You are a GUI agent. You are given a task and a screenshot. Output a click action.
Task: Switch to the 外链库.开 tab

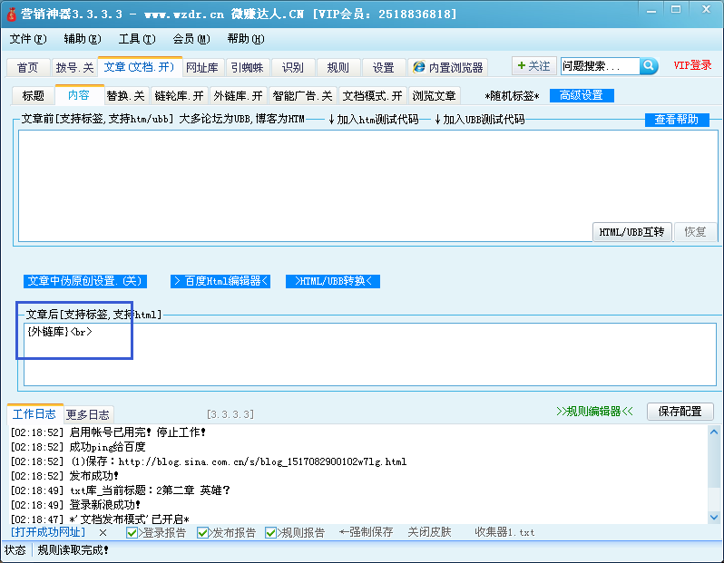click(x=239, y=95)
